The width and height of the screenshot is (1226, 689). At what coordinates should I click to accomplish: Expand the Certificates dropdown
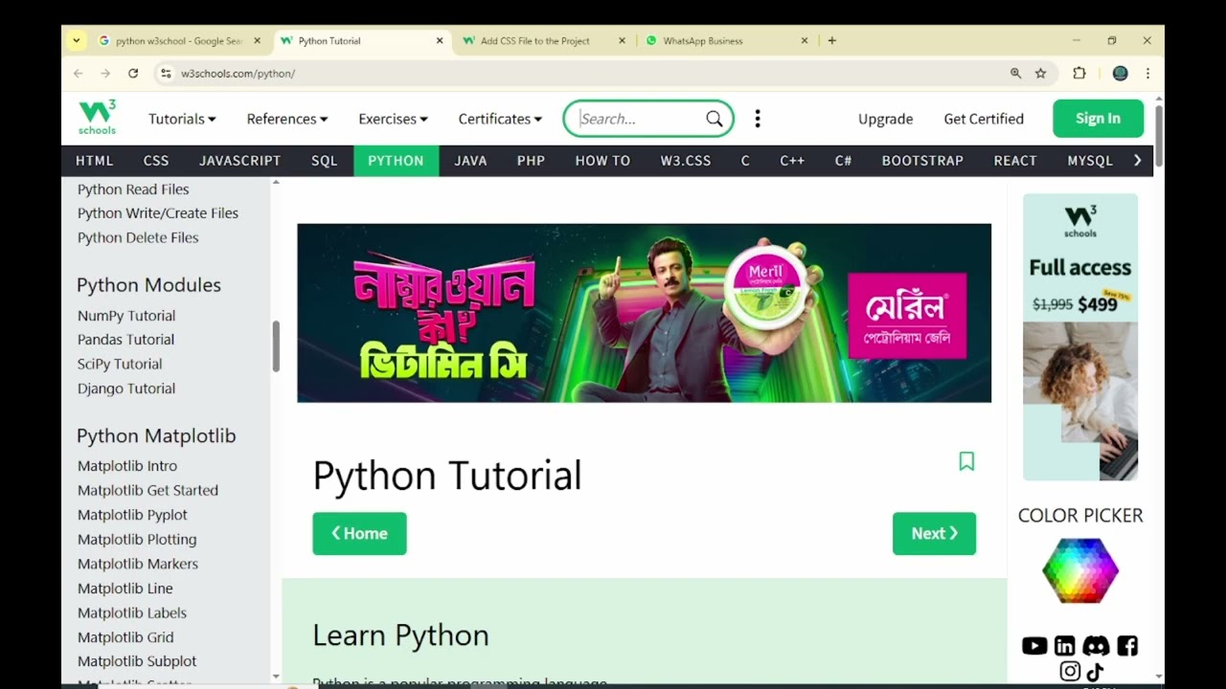pos(500,119)
